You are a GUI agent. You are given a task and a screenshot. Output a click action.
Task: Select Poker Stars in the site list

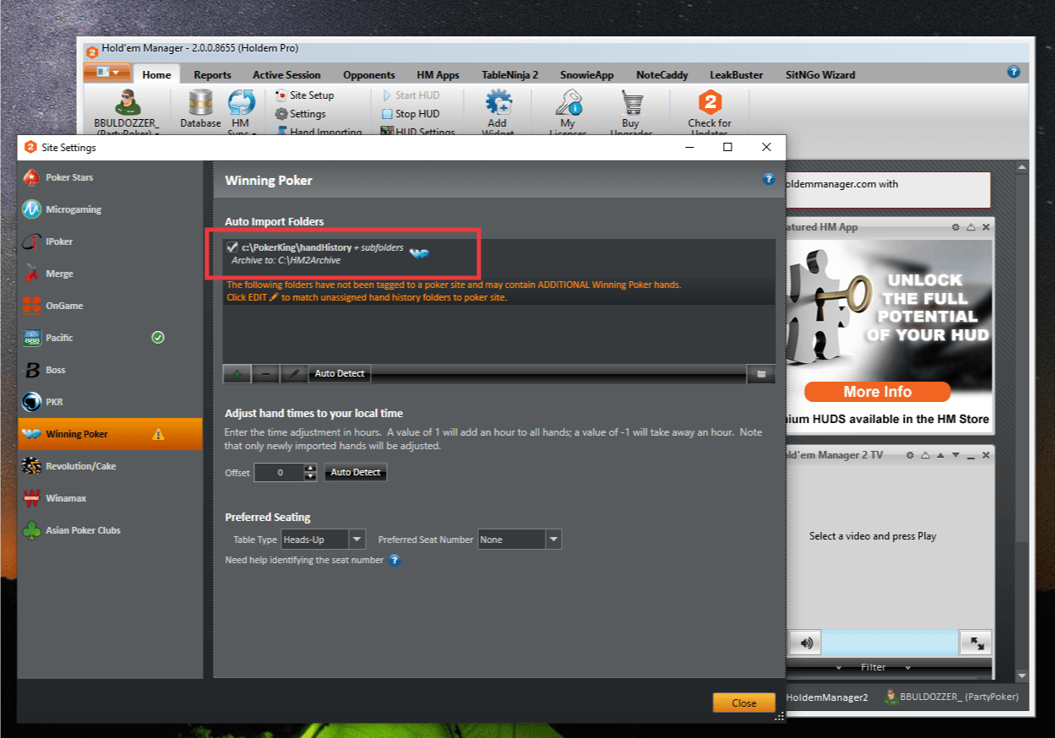pyautogui.click(x=69, y=177)
